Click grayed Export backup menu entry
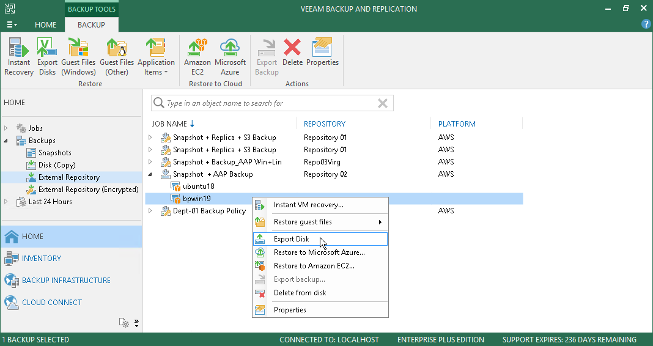Screen dimensions: 653x346 [x=320, y=279]
